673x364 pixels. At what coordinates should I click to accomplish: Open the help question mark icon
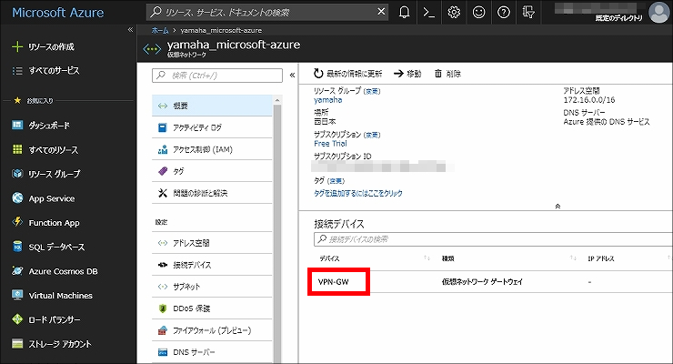[x=504, y=13]
